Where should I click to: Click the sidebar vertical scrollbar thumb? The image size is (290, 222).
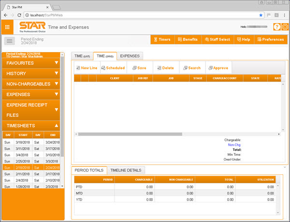[x=62, y=107]
